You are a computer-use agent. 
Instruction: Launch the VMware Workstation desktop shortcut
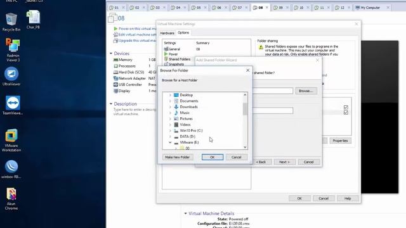pyautogui.click(x=11, y=140)
